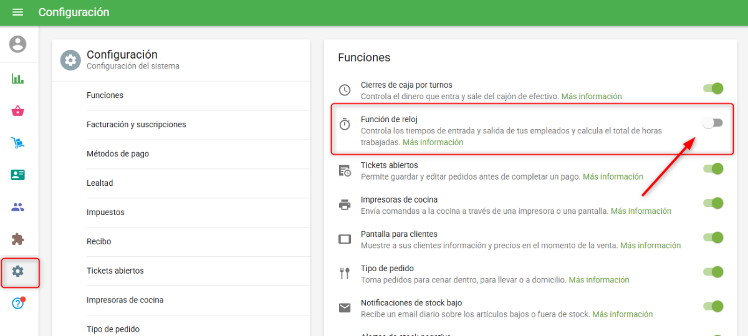Screen dimensions: 748x336
Task: Open integrations puzzle piece icon
Action: tap(18, 239)
